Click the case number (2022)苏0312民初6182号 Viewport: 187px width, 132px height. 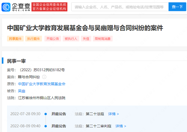pos(42,70)
